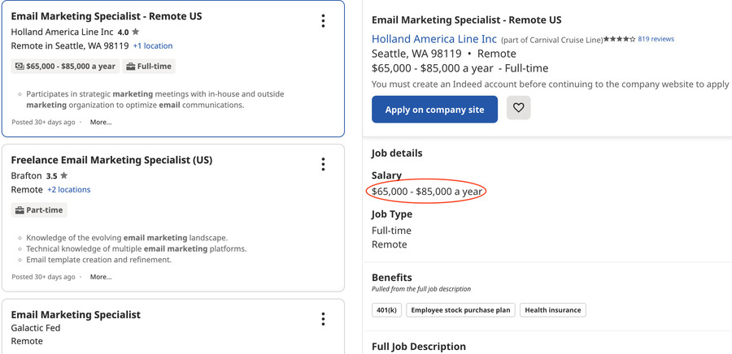Open the Holland America job card options menu
Image resolution: width=732 pixels, height=354 pixels.
(323, 20)
